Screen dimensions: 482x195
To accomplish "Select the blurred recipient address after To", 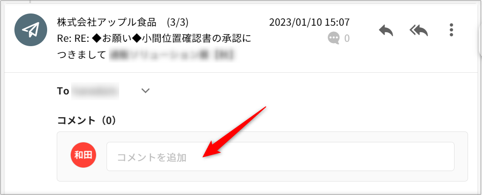I will tap(95, 91).
